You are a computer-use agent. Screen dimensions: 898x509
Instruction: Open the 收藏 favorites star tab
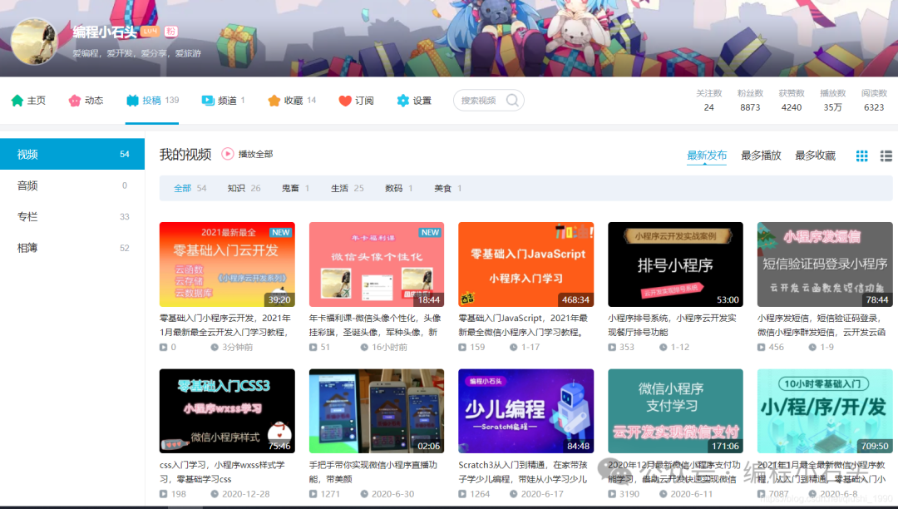pyautogui.click(x=292, y=100)
